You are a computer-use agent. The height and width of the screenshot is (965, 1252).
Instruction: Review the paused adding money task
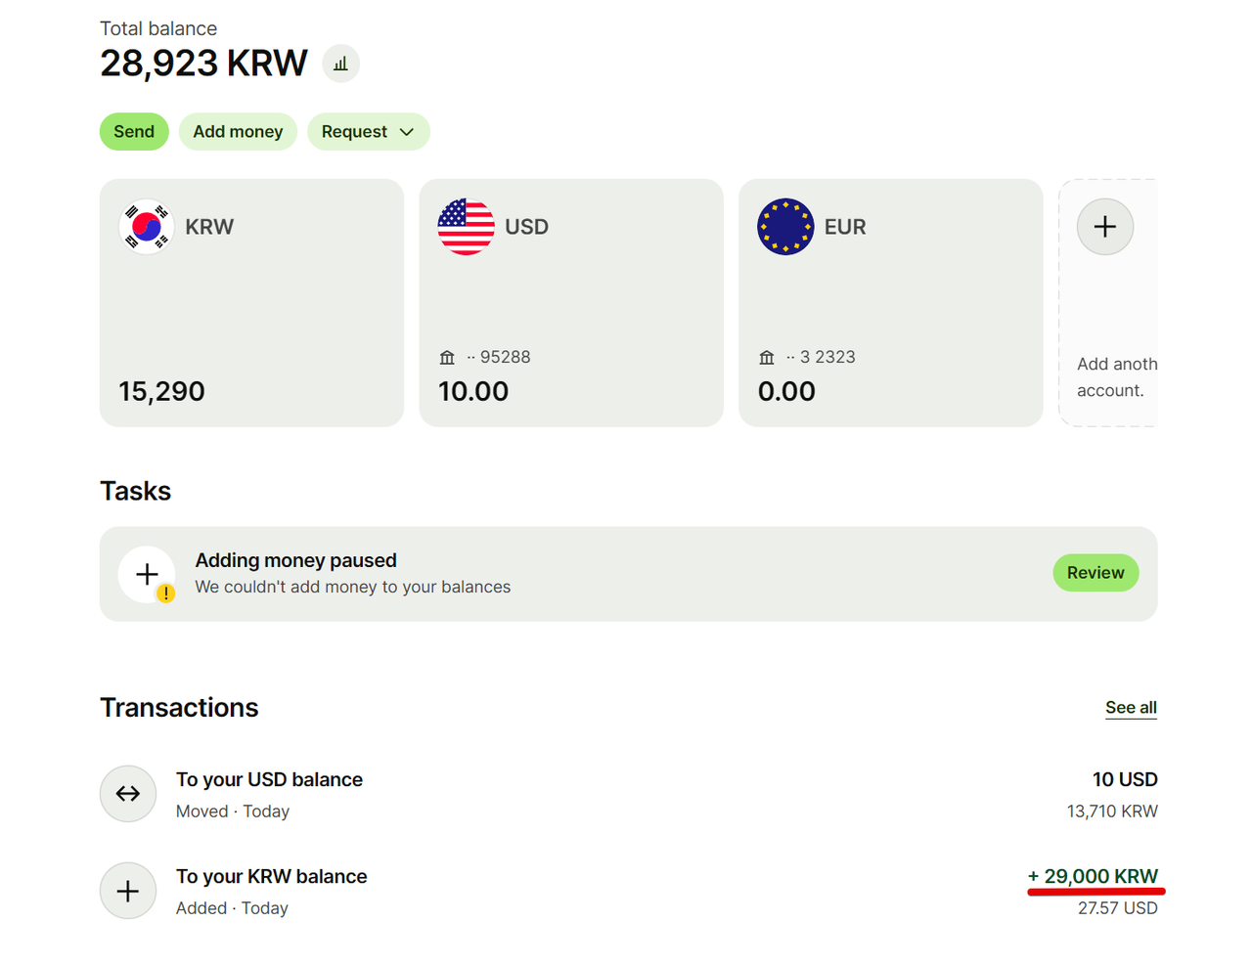[1095, 573]
